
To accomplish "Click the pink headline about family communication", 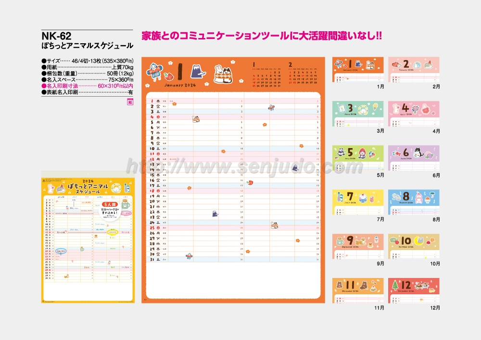I will [261, 37].
